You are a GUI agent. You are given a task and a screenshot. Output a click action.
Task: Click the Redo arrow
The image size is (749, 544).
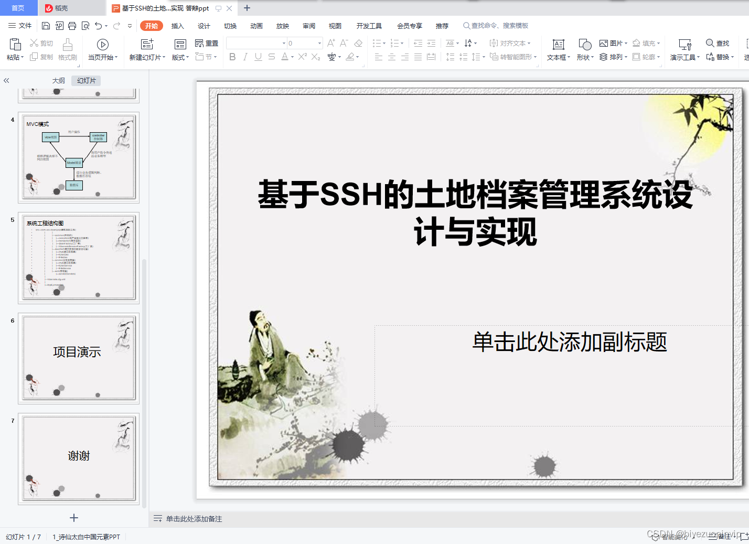[x=116, y=26]
